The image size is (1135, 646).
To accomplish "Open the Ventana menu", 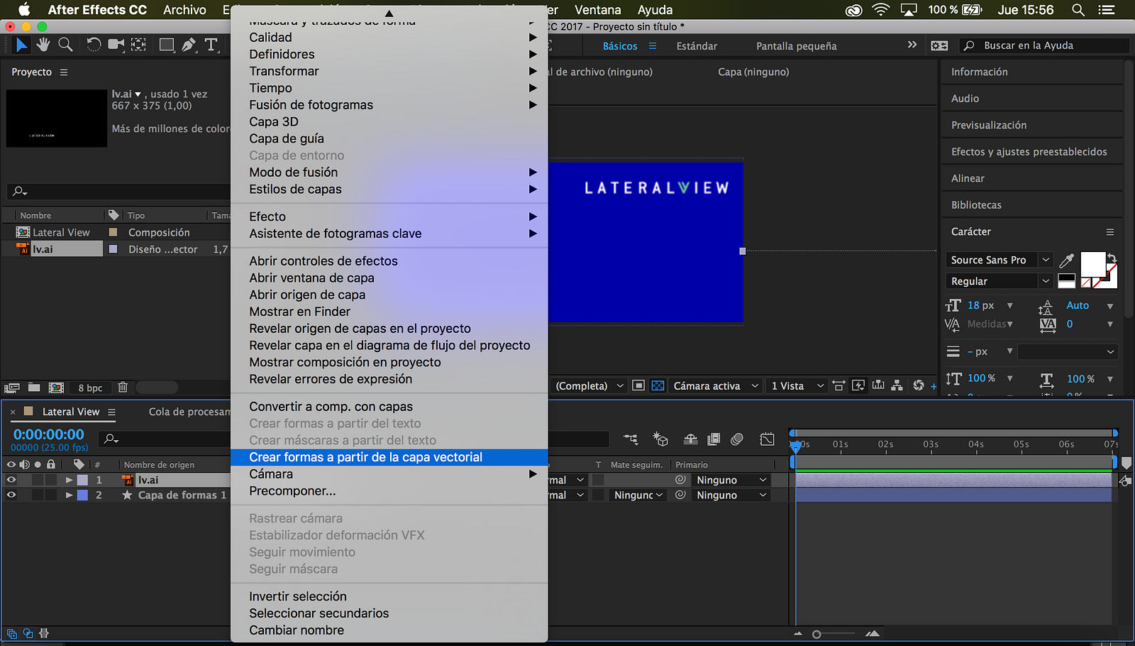I will click(597, 10).
